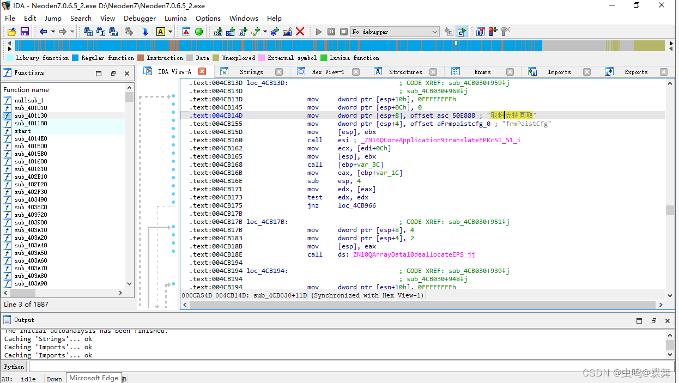Click red warning triangle window icon

[186, 32]
